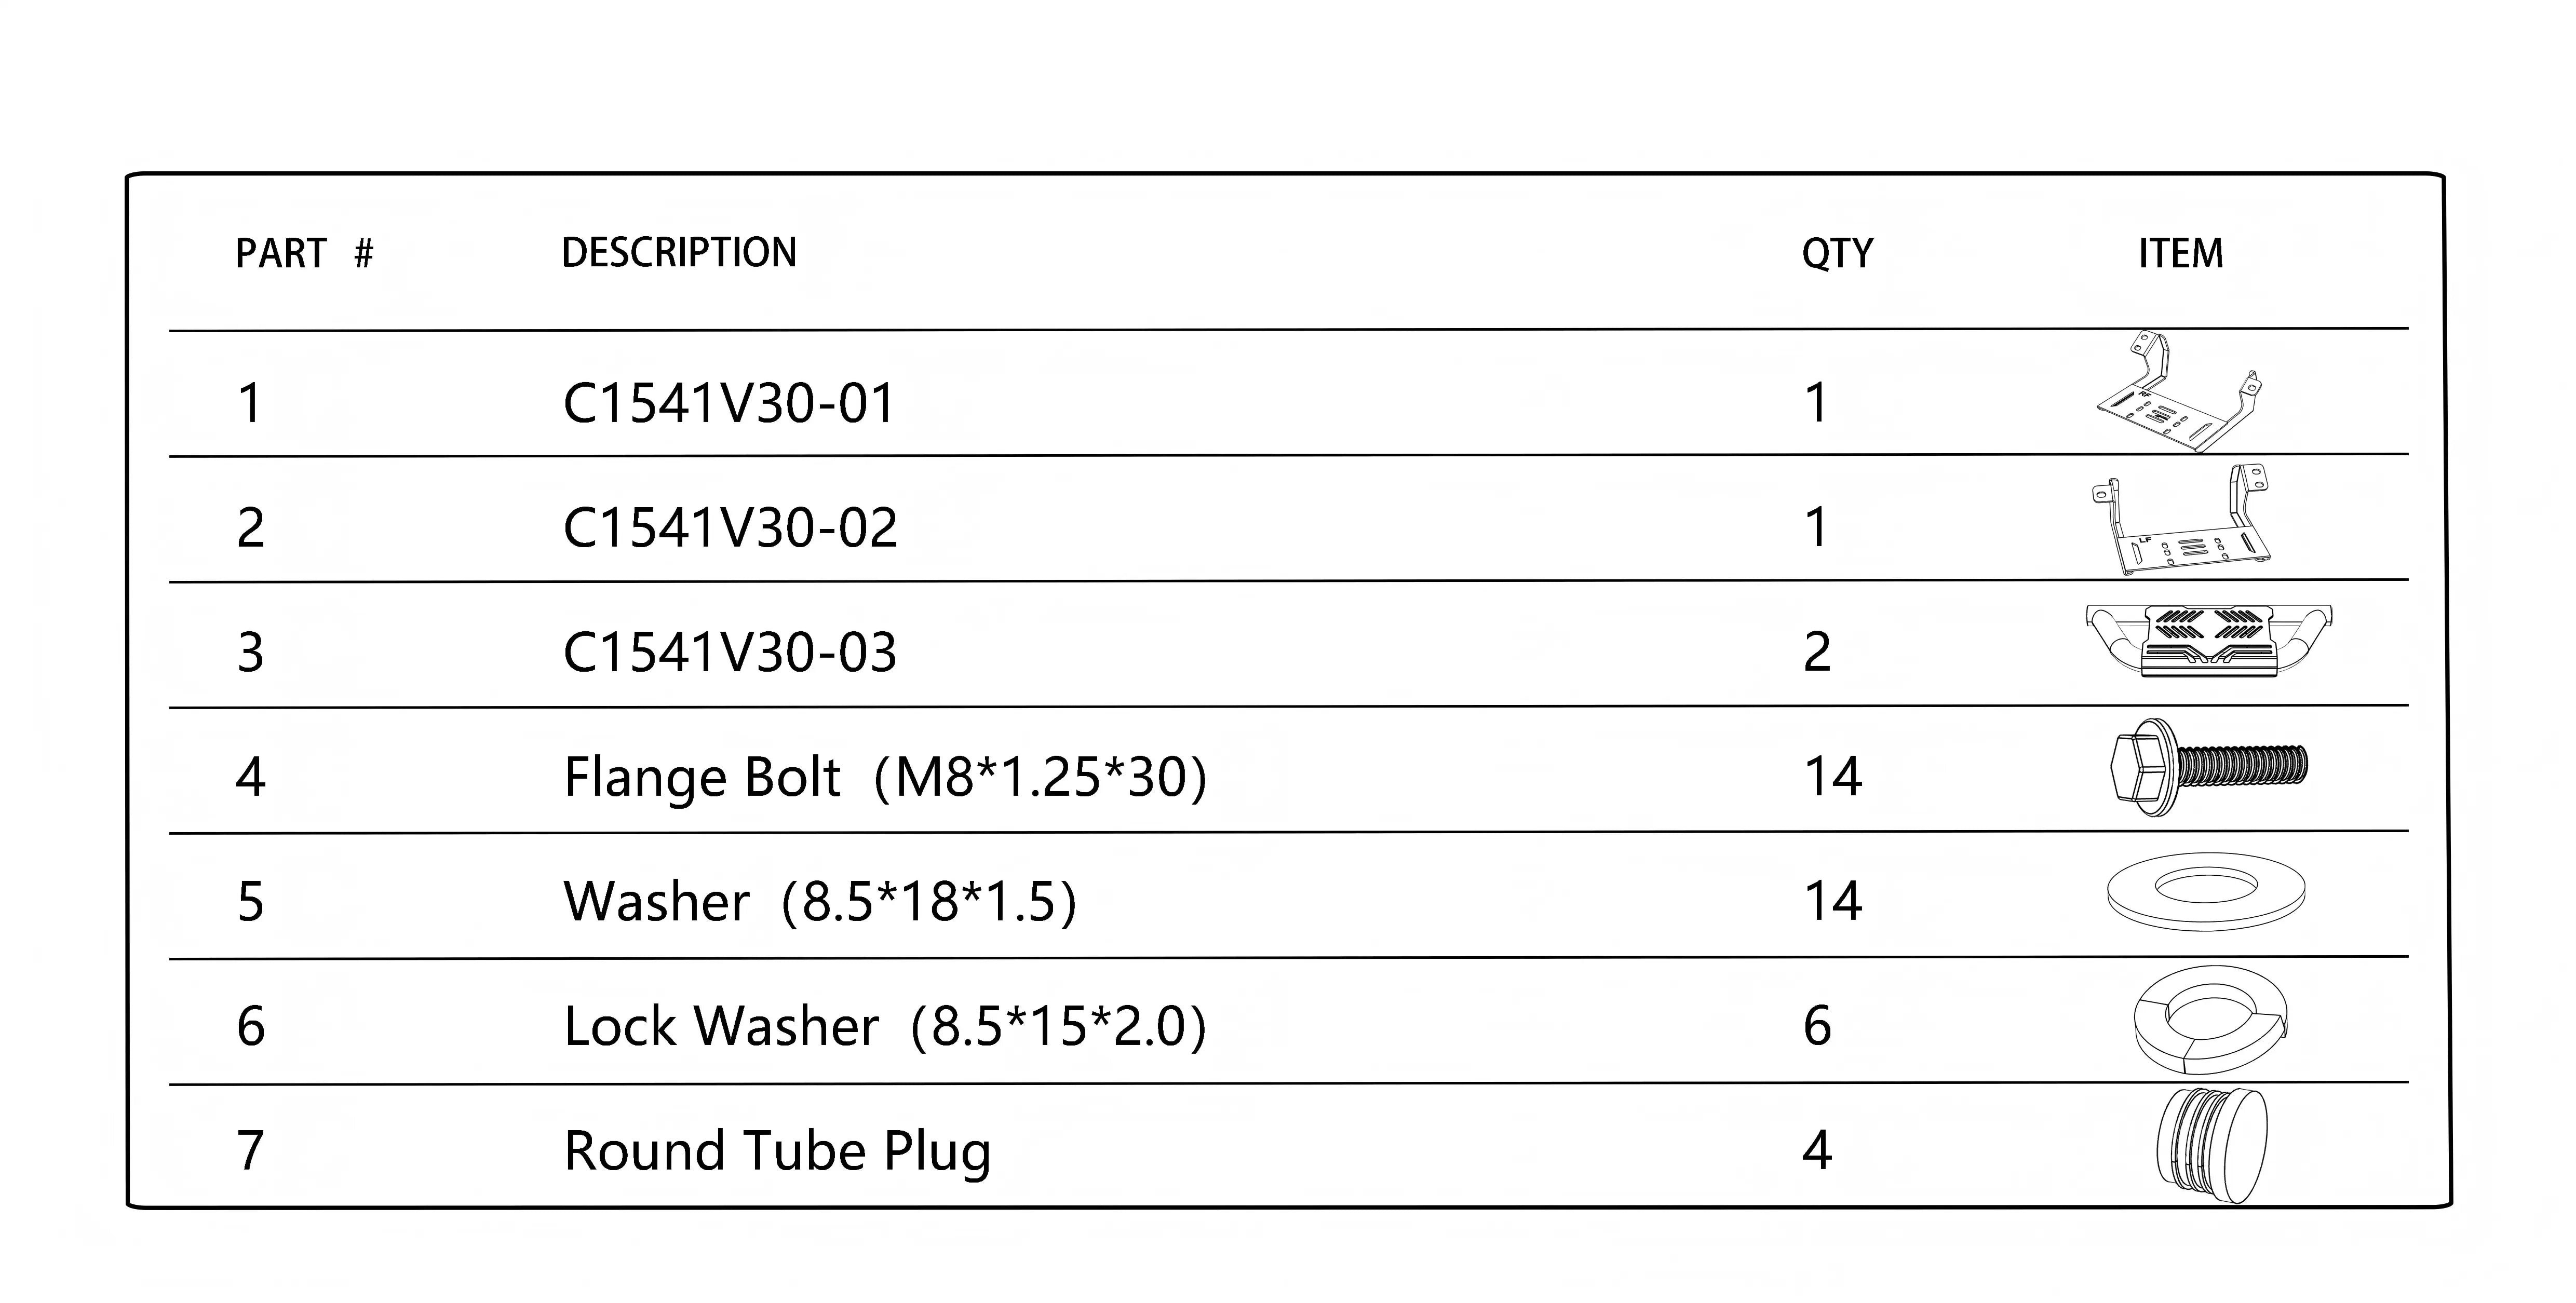The image size is (2576, 1303).
Task: Click the Lock Washer (8.5*15*2.0) text
Action: click(885, 1027)
